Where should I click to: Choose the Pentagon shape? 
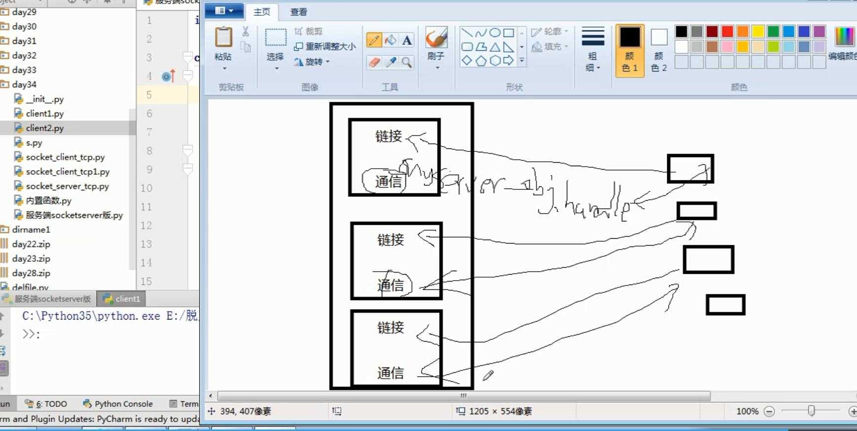click(x=481, y=61)
